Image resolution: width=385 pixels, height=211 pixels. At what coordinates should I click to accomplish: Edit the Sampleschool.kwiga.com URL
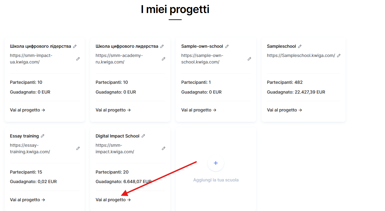tap(339, 56)
